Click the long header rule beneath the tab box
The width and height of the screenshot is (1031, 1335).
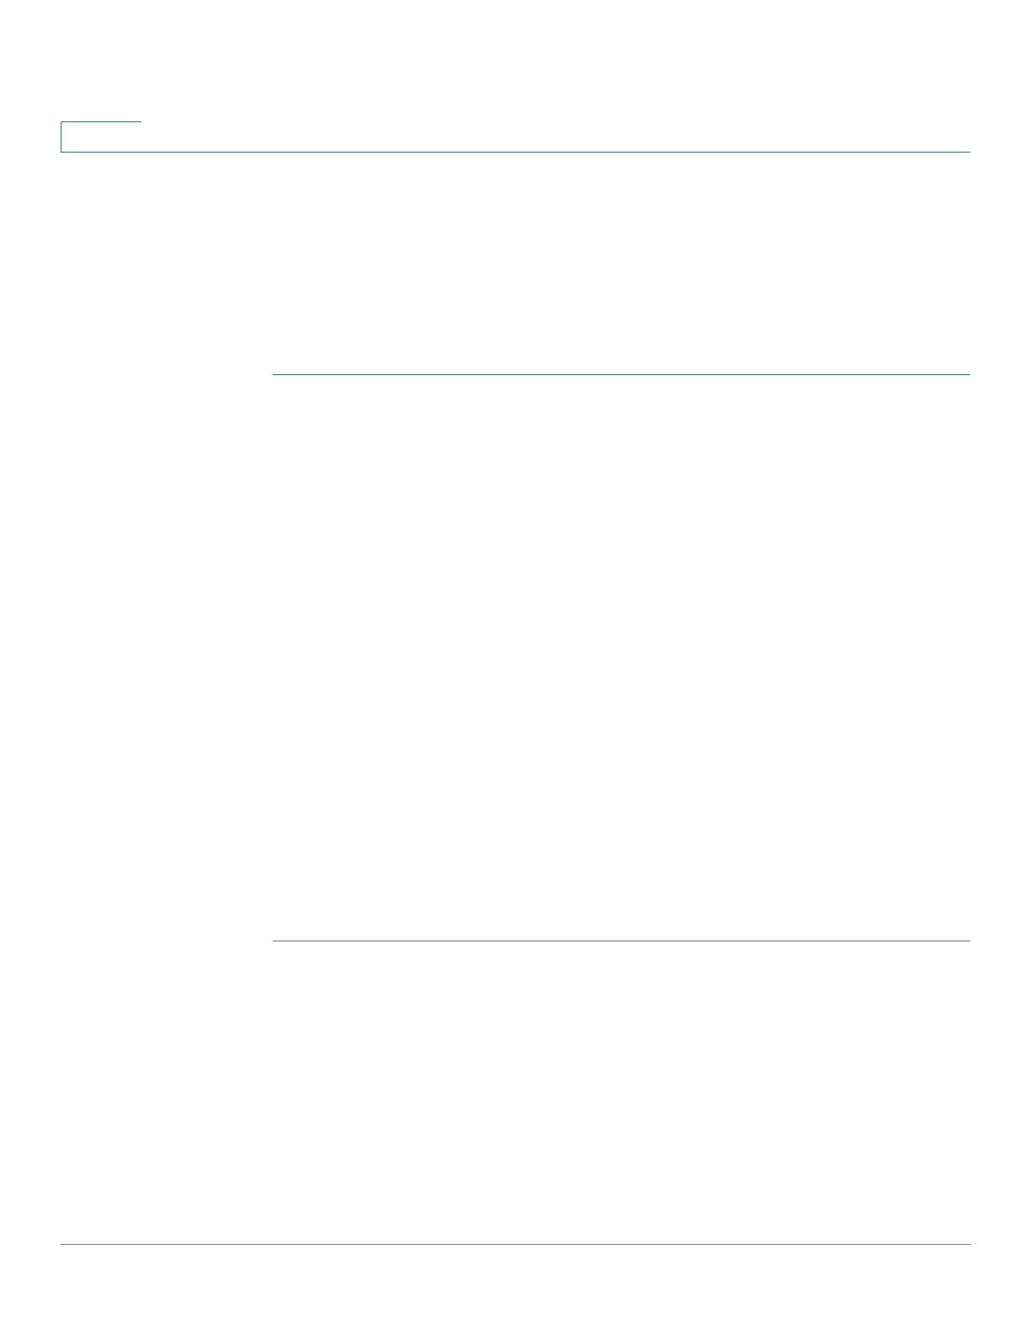515,152
